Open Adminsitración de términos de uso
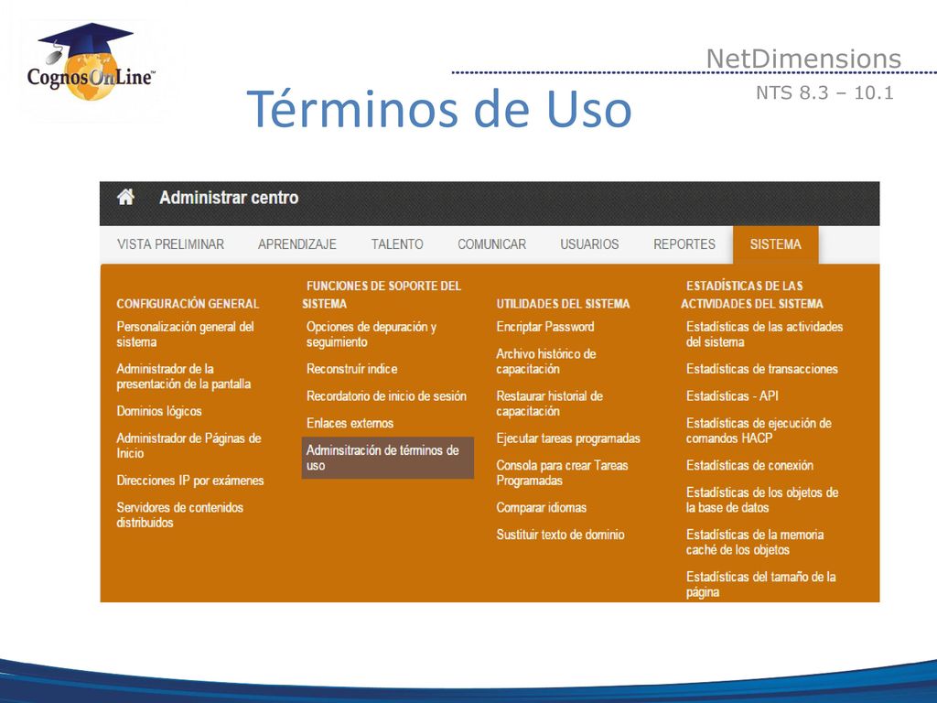 click(x=388, y=458)
